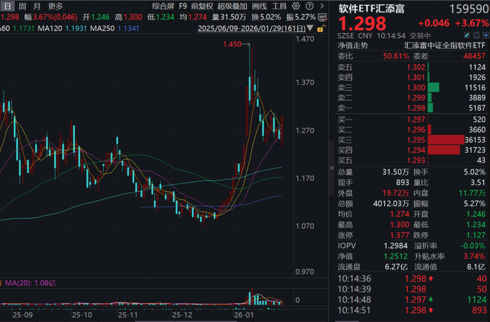The height and width of the screenshot is (322, 490).
Task: Select the daily 日 chart tab
Action: tap(7, 6)
